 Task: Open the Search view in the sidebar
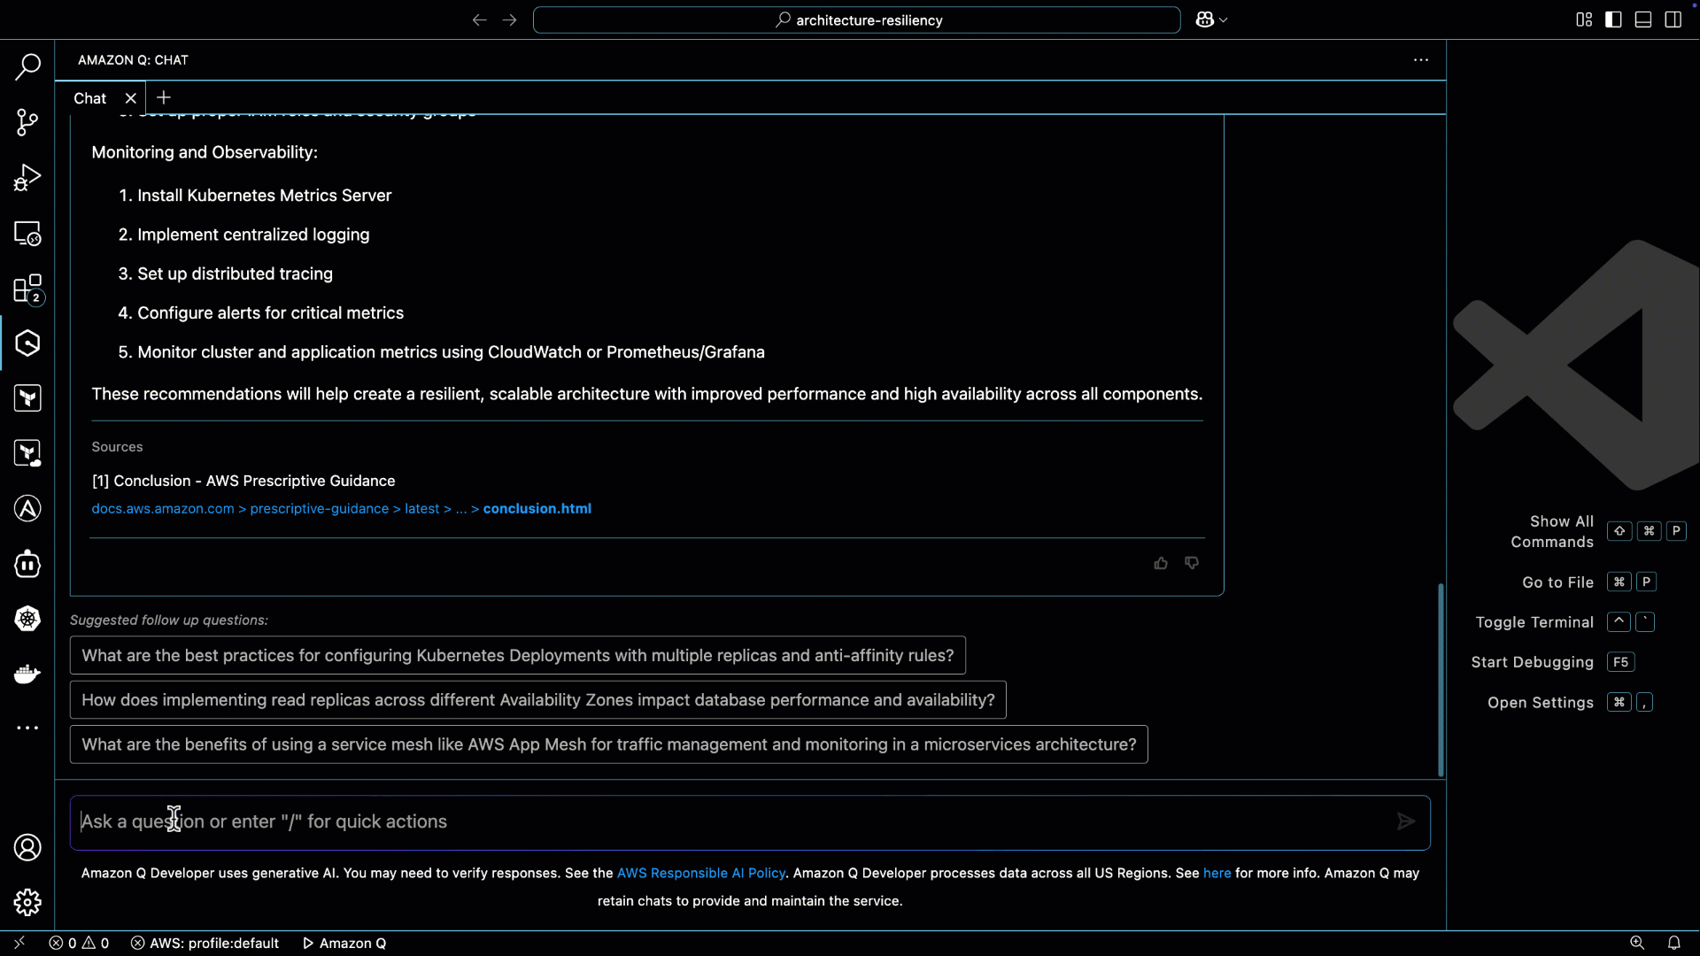pos(27,66)
